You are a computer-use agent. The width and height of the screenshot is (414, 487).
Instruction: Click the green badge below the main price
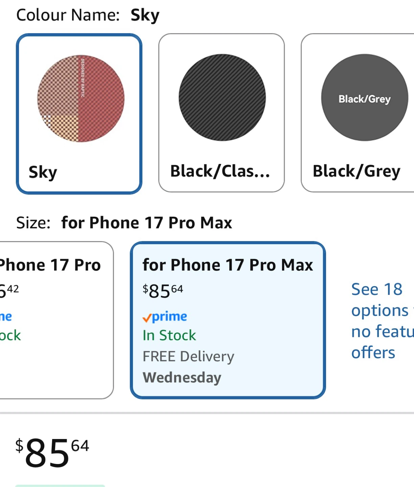tap(60, 486)
